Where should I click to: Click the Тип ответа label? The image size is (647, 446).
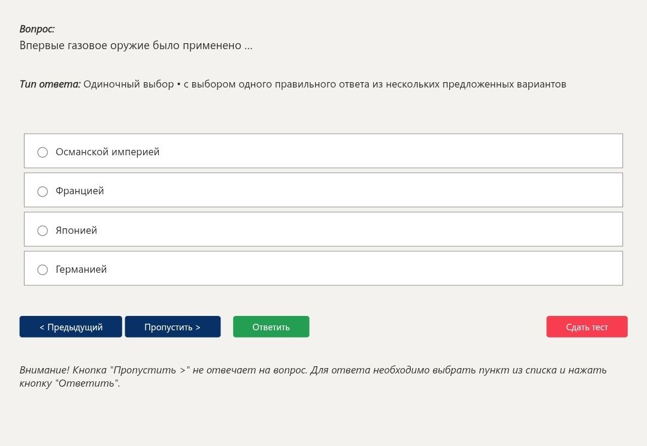50,85
